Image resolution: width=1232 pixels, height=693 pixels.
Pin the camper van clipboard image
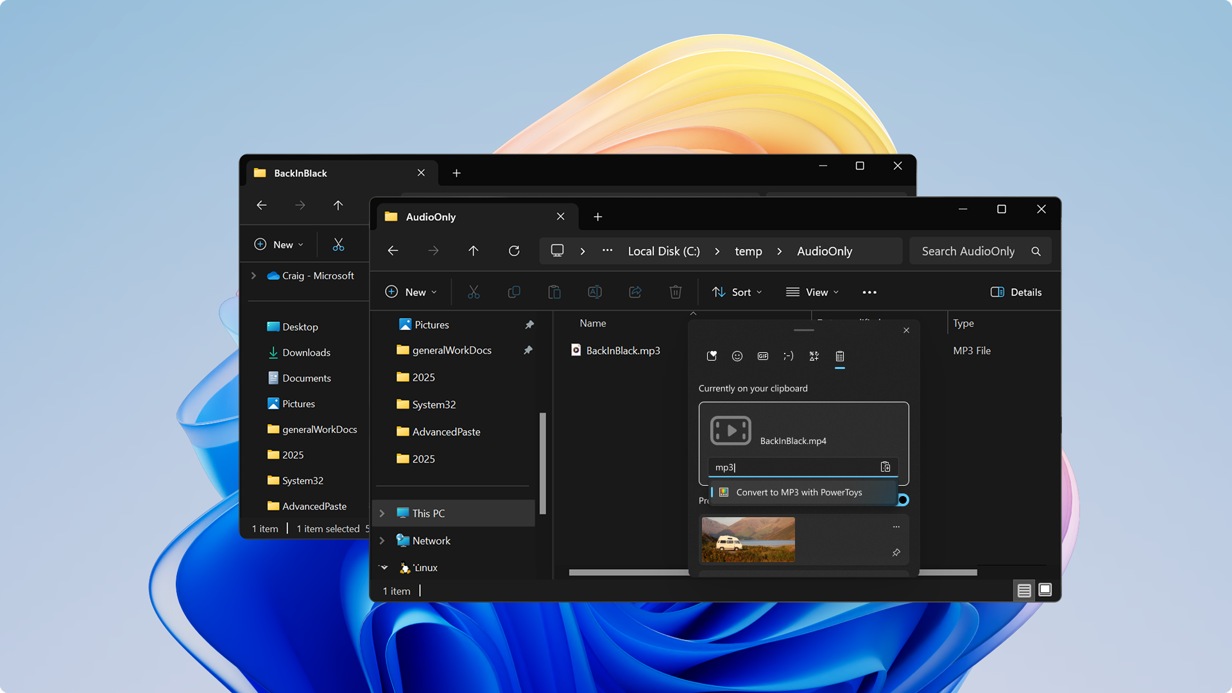pos(896,552)
